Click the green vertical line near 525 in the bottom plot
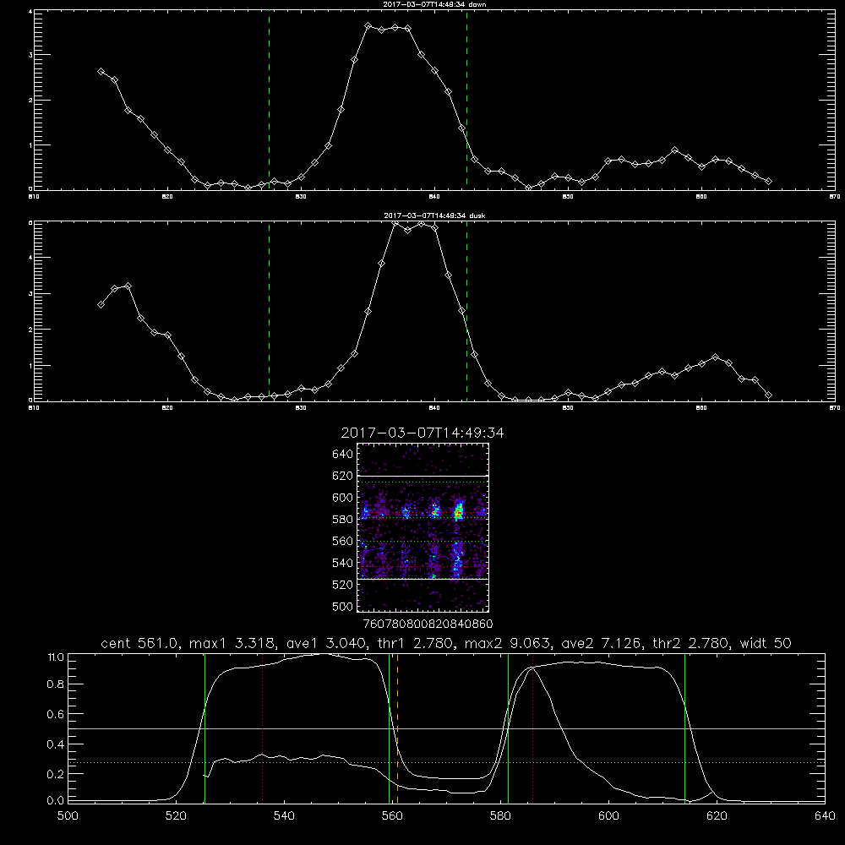 [x=204, y=728]
